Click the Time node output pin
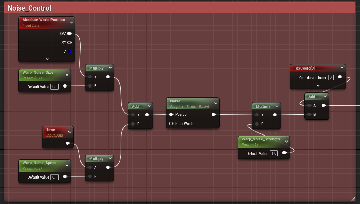Viewport: 360px width, 204px height. click(68, 143)
